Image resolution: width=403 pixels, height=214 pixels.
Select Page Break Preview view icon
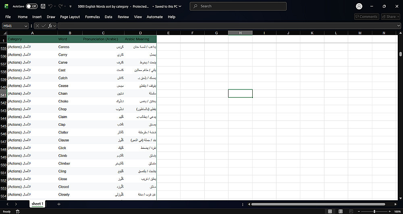click(x=351, y=212)
